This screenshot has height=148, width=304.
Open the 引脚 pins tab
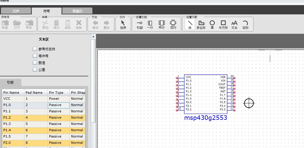coord(11,83)
